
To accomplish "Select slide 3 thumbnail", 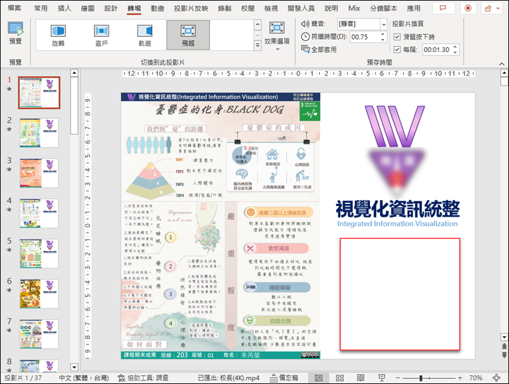I will pos(39,174).
